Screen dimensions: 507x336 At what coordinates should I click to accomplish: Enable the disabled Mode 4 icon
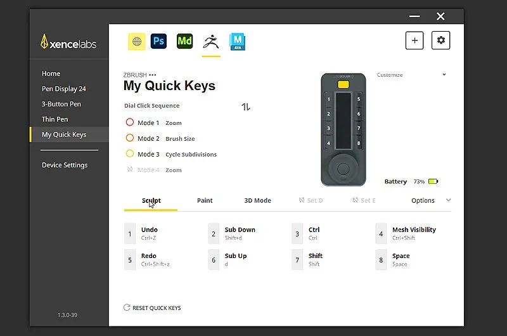130,169
